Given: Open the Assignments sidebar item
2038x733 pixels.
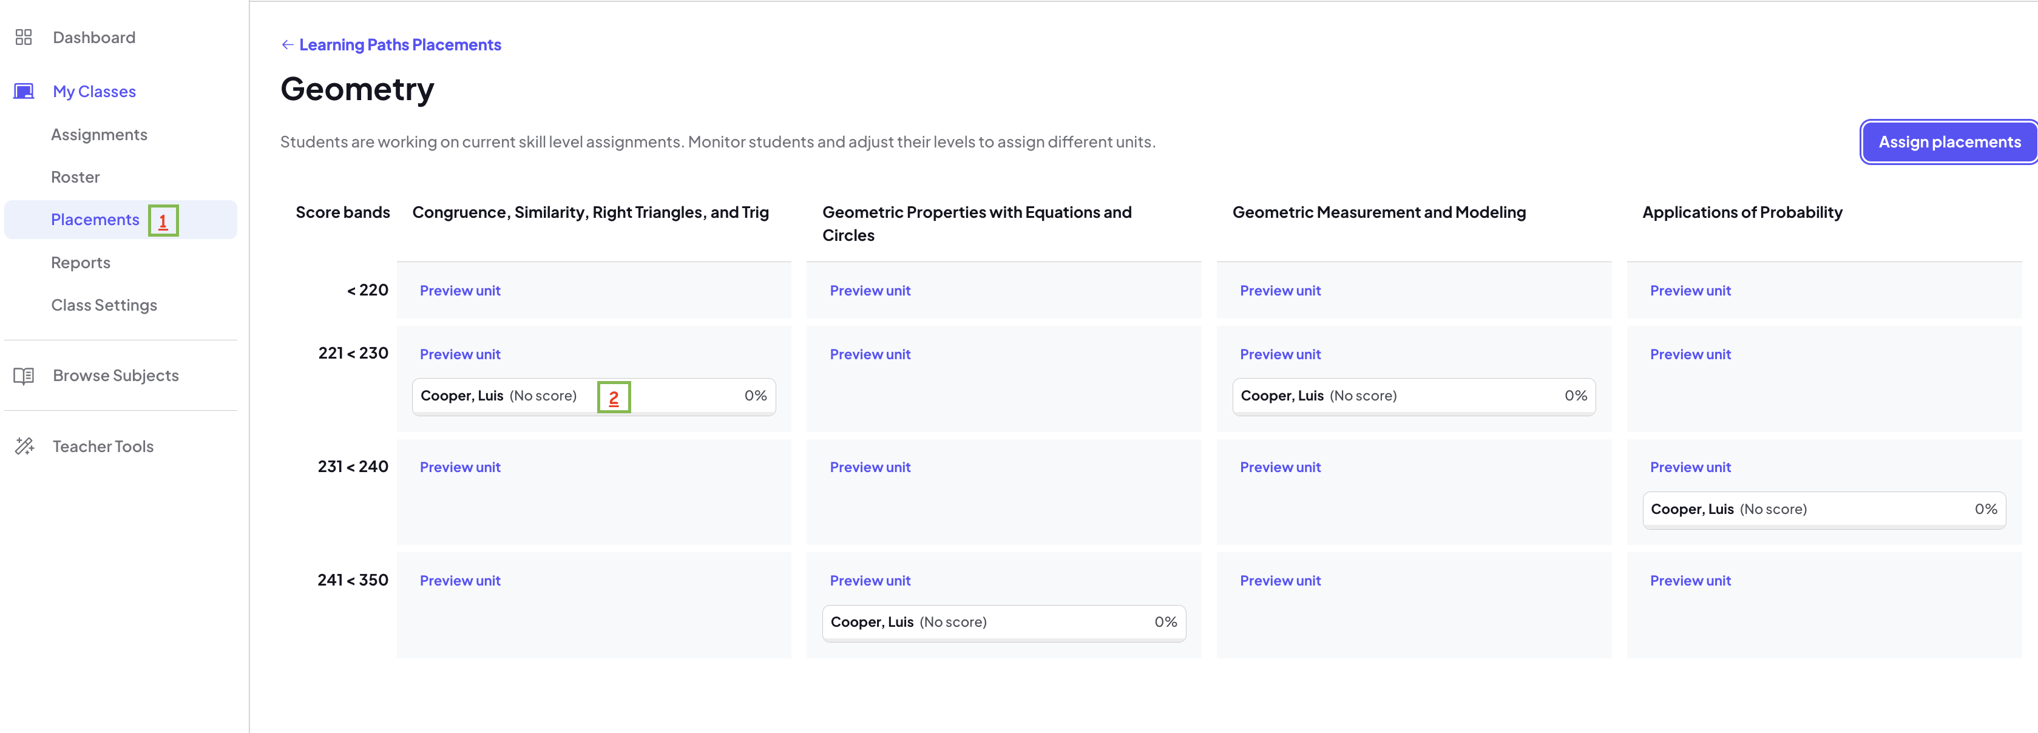Looking at the screenshot, I should coord(99,135).
